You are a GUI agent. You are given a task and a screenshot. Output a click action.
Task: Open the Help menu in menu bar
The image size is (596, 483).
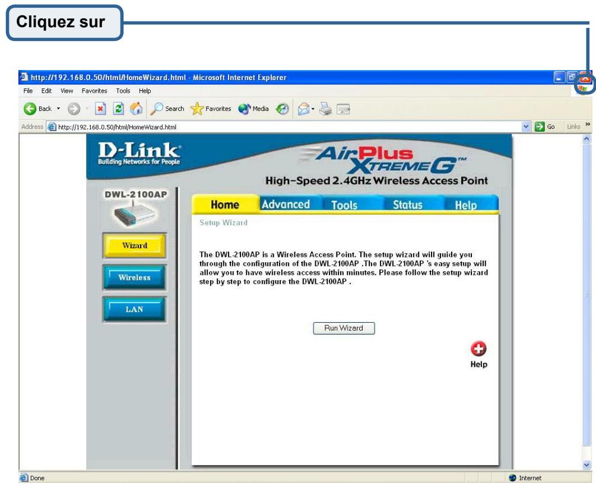click(x=145, y=91)
